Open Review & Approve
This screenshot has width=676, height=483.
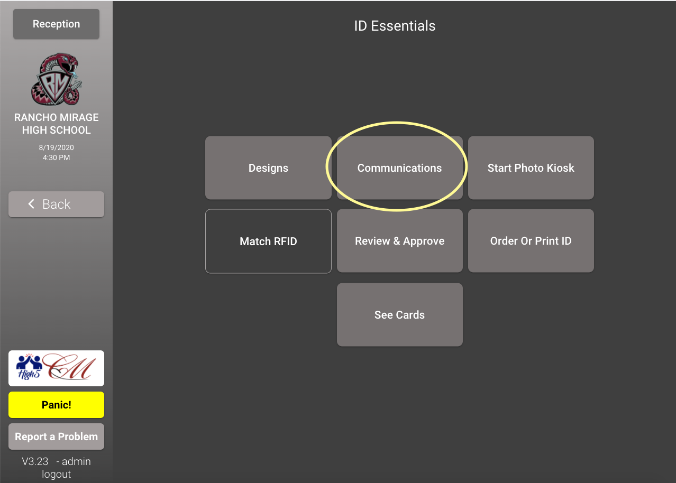click(x=399, y=241)
